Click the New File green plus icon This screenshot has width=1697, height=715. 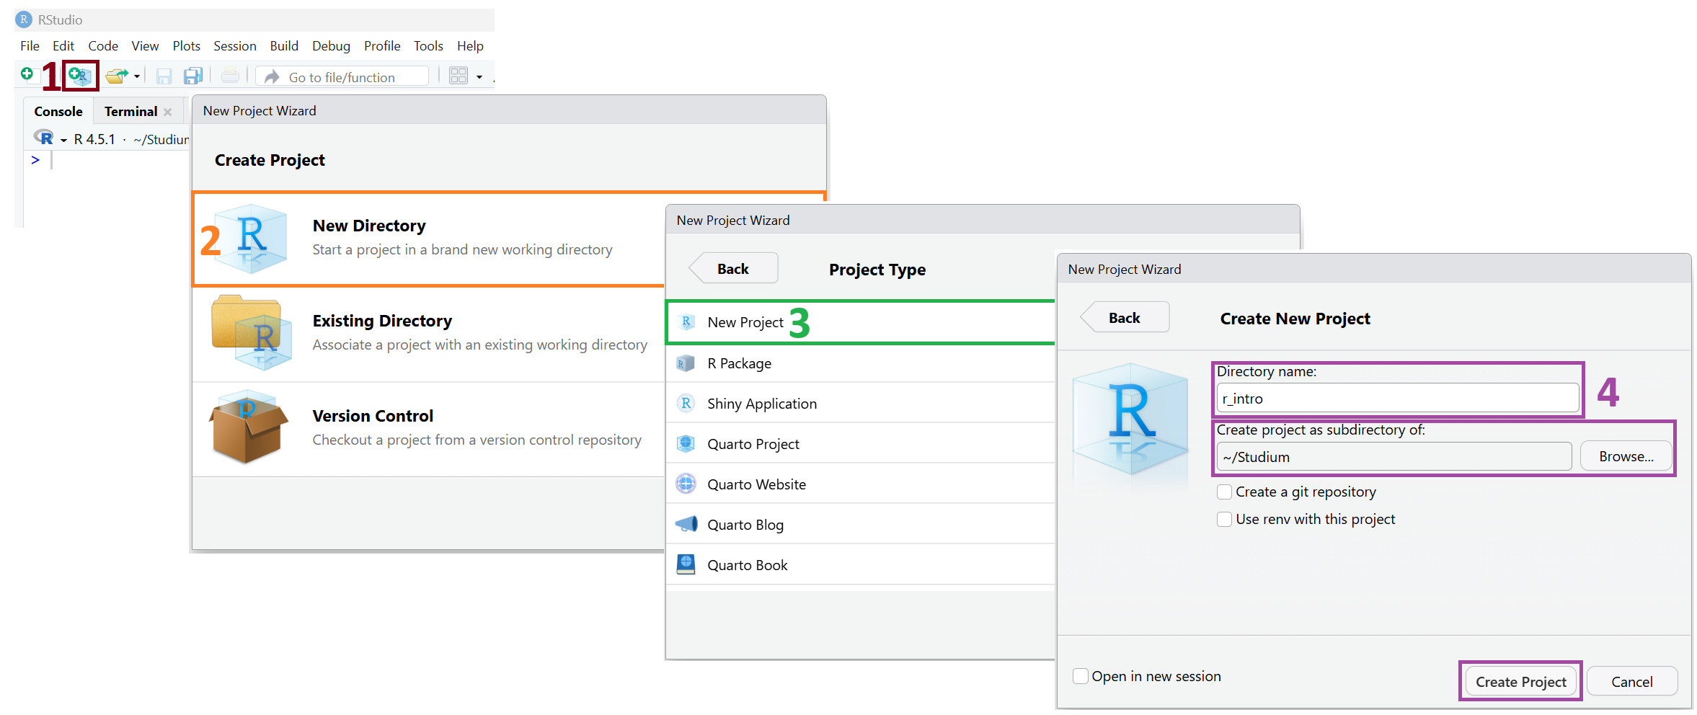27,74
